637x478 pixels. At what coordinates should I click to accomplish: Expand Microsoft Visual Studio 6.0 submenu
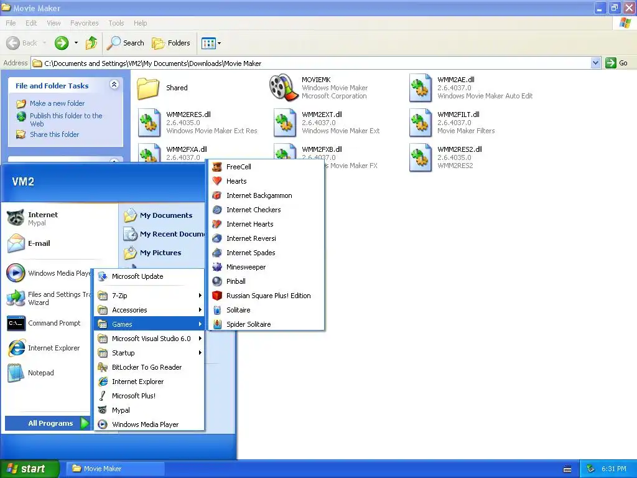click(149, 339)
